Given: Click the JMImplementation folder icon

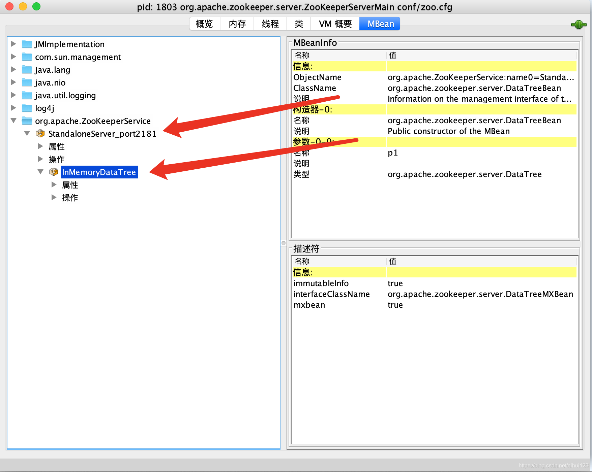Looking at the screenshot, I should coord(27,44).
